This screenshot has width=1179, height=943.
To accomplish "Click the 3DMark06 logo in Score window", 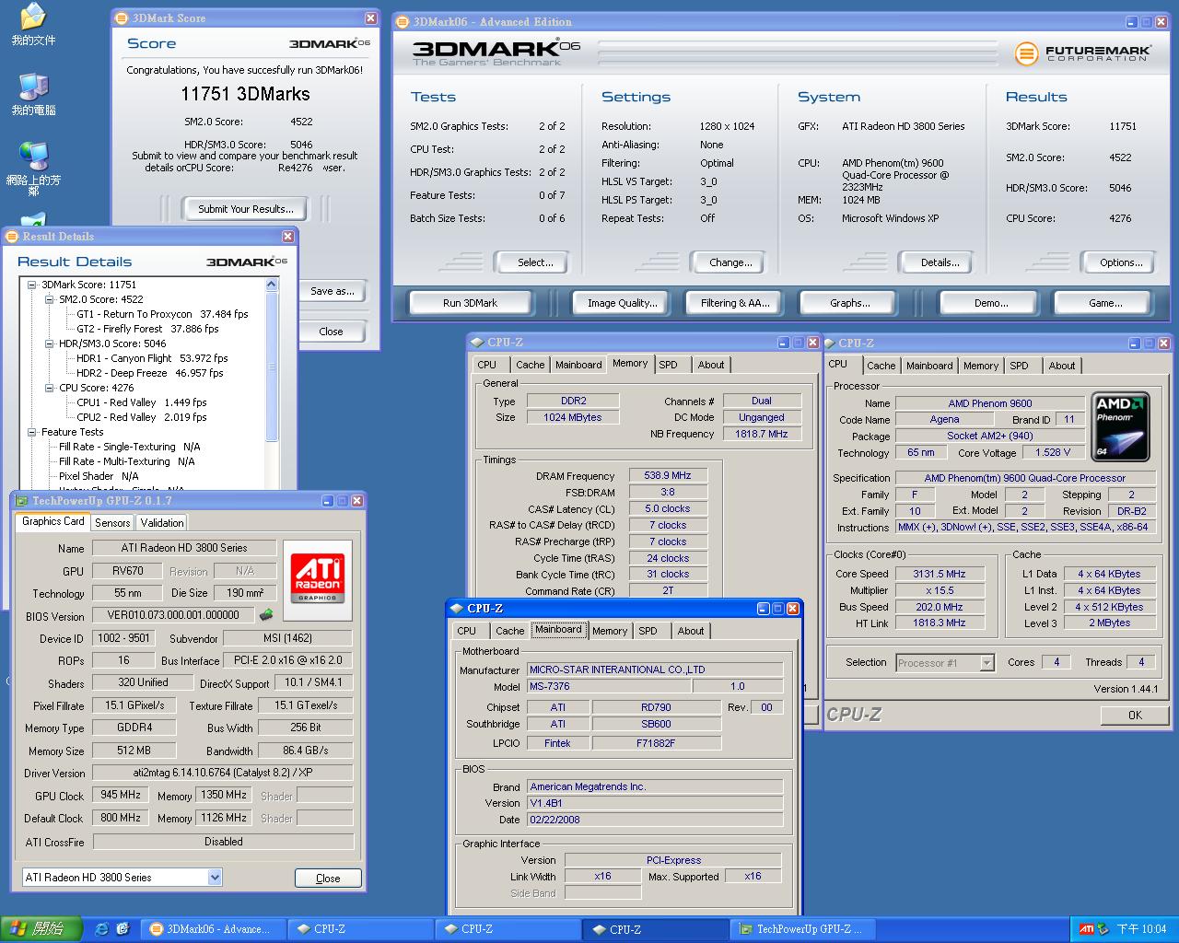I will 329,43.
